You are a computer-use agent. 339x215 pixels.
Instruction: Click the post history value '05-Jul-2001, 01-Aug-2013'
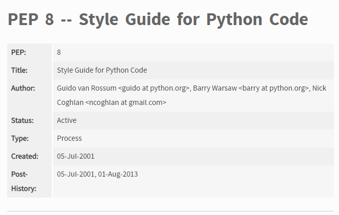click(x=97, y=174)
